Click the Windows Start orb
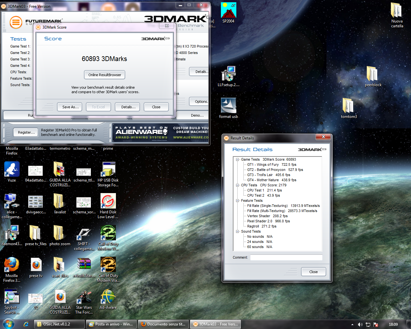The image size is (411, 329). tap(8, 324)
